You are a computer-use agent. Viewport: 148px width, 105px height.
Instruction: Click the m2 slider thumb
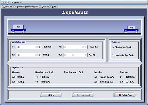[x=73, y=55]
